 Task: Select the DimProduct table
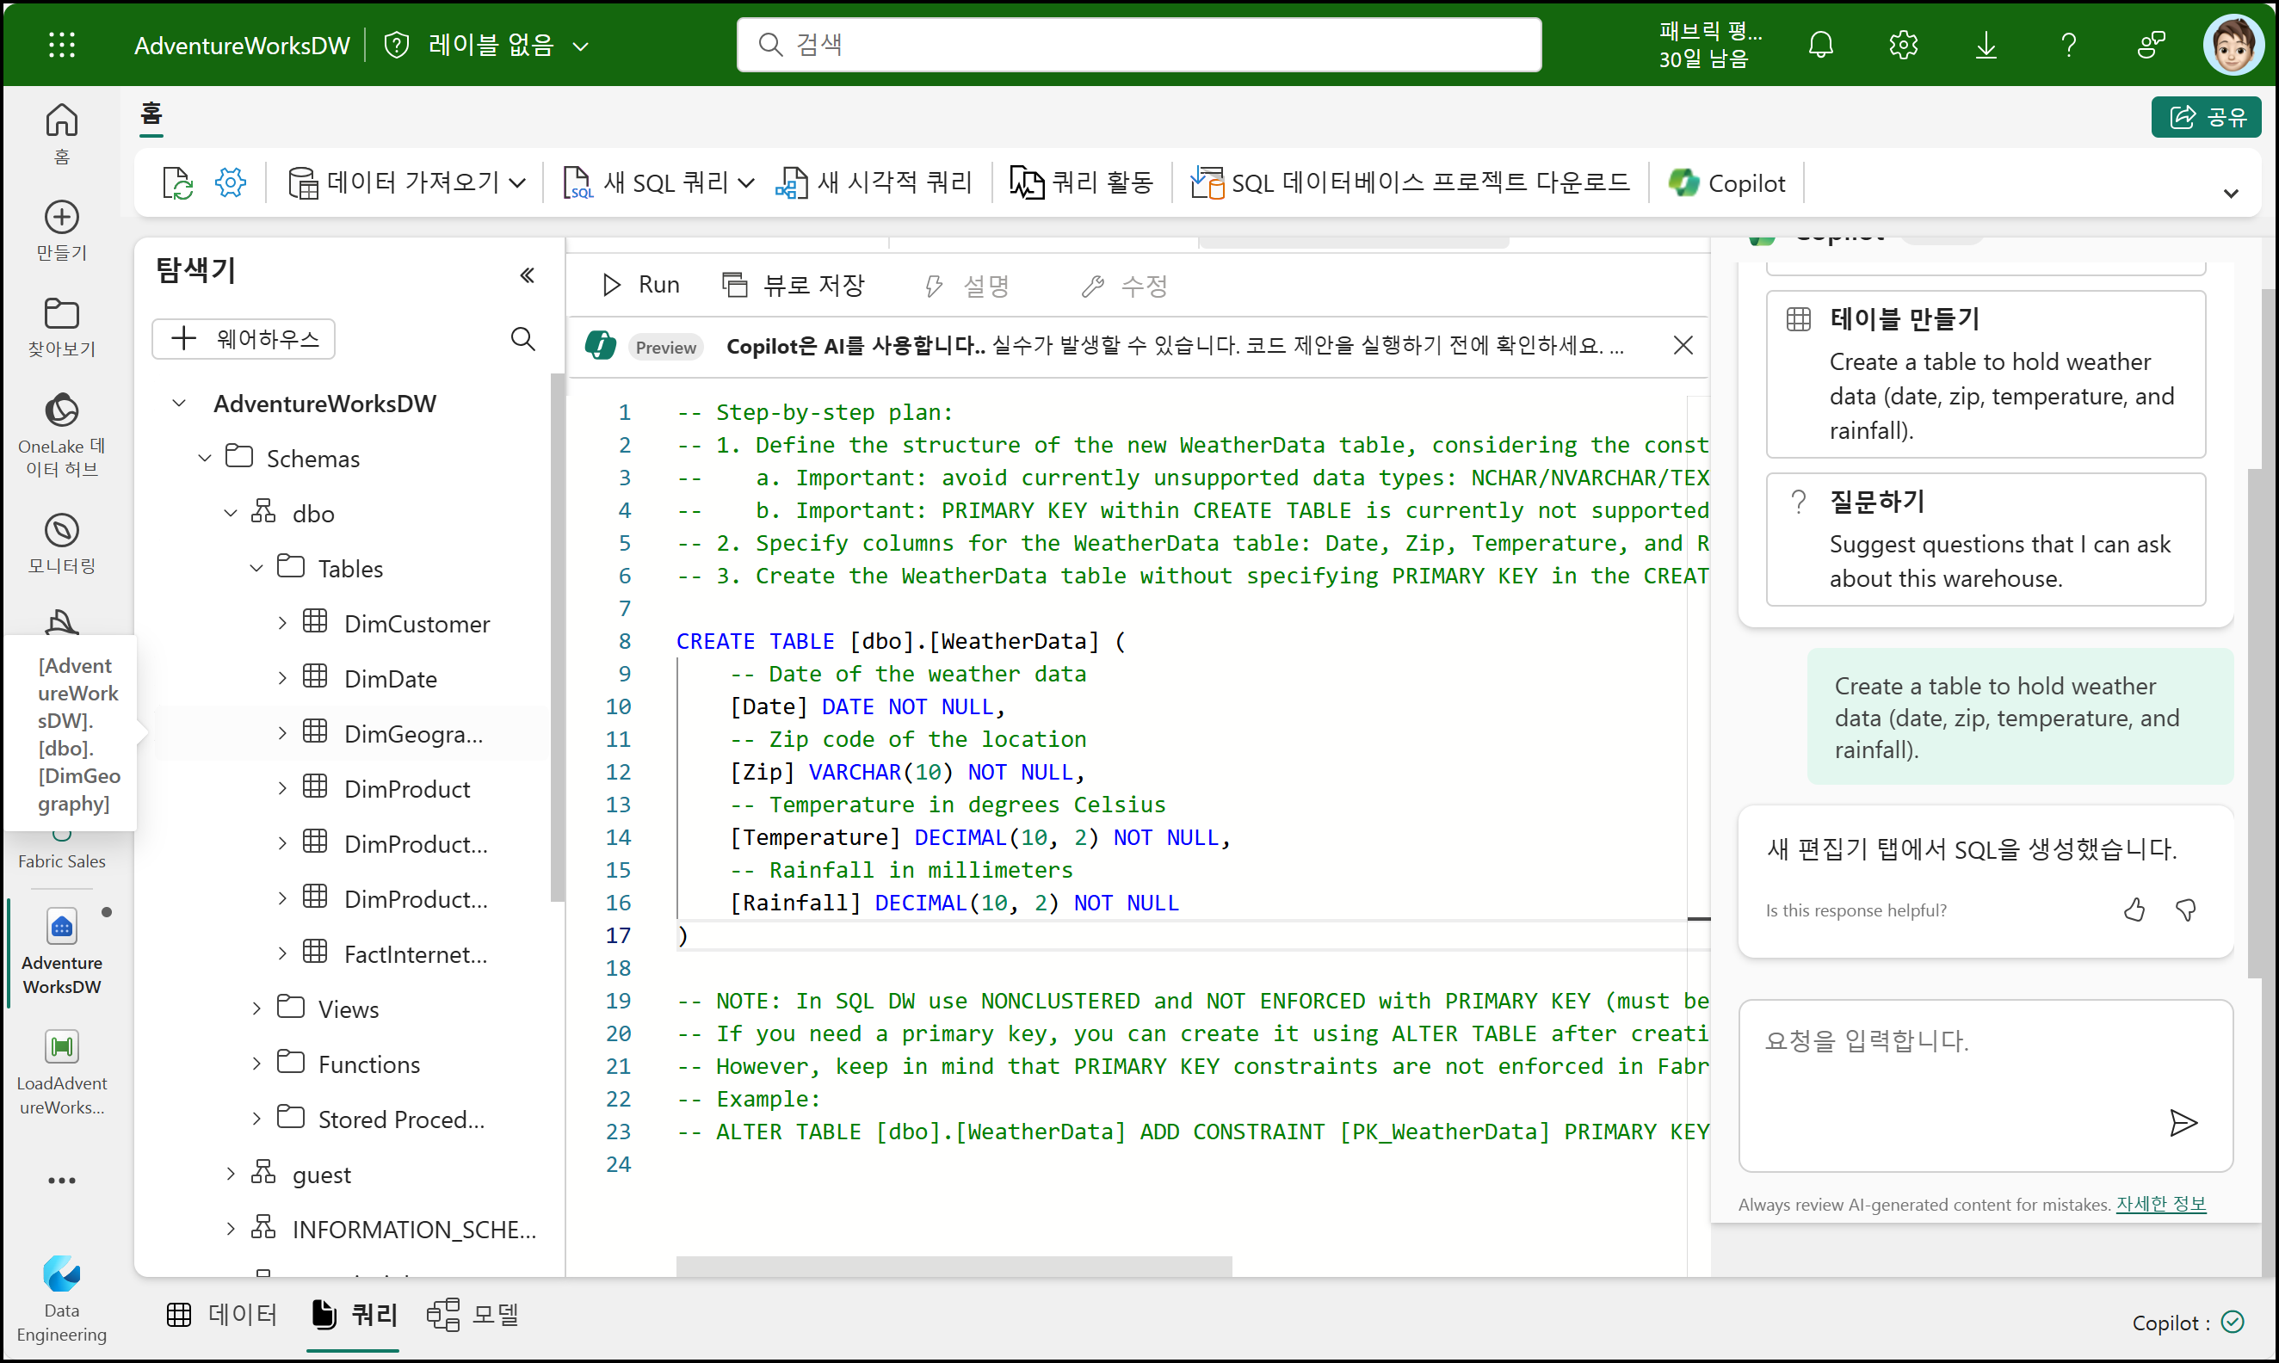407,789
